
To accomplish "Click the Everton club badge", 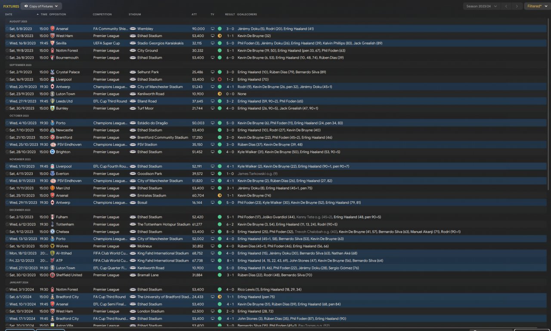I will click(53, 174).
